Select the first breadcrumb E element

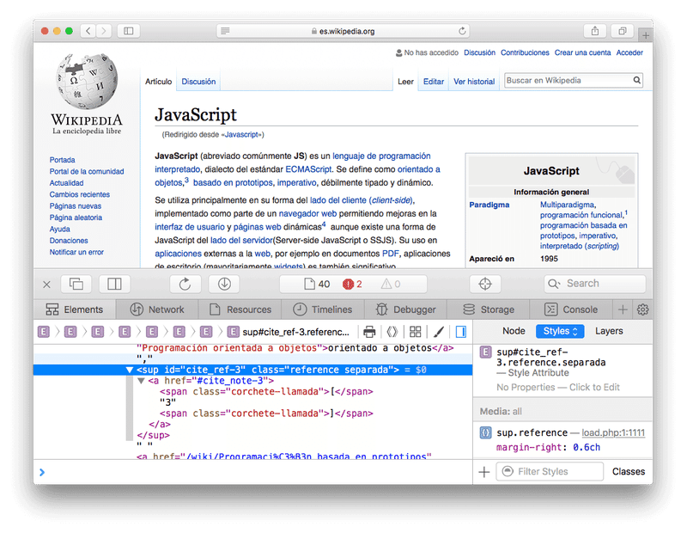(x=44, y=332)
